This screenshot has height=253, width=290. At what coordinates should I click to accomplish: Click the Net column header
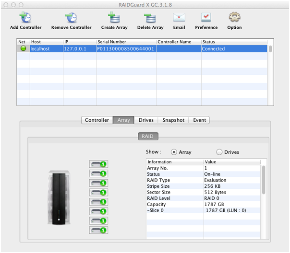[24, 42]
